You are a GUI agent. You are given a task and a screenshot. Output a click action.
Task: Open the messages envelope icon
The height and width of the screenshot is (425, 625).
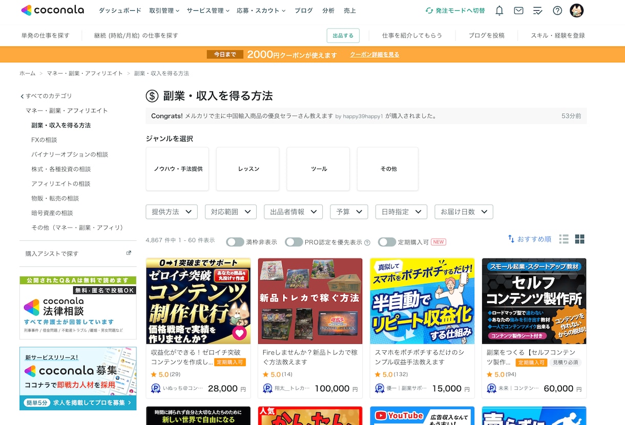518,10
